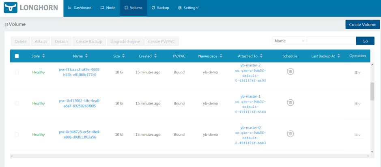The image size is (381, 167).
Task: Toggle the select-all volumes header checkbox
Action: point(17,56)
